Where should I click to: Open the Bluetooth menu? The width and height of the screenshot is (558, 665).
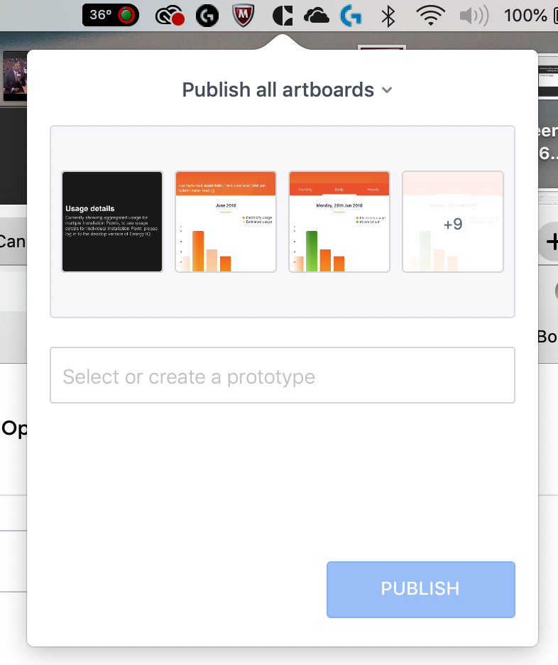[x=388, y=16]
